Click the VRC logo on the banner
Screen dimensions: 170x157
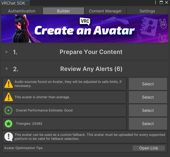tap(85, 21)
